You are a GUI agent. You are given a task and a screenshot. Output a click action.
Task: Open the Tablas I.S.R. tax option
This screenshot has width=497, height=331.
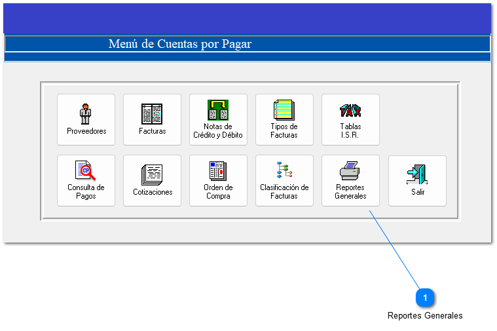350,120
